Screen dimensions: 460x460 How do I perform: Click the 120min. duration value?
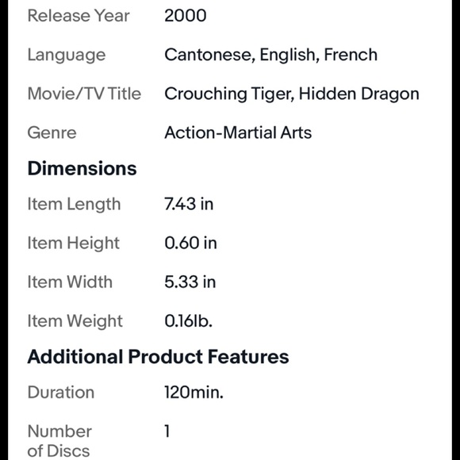(x=194, y=393)
